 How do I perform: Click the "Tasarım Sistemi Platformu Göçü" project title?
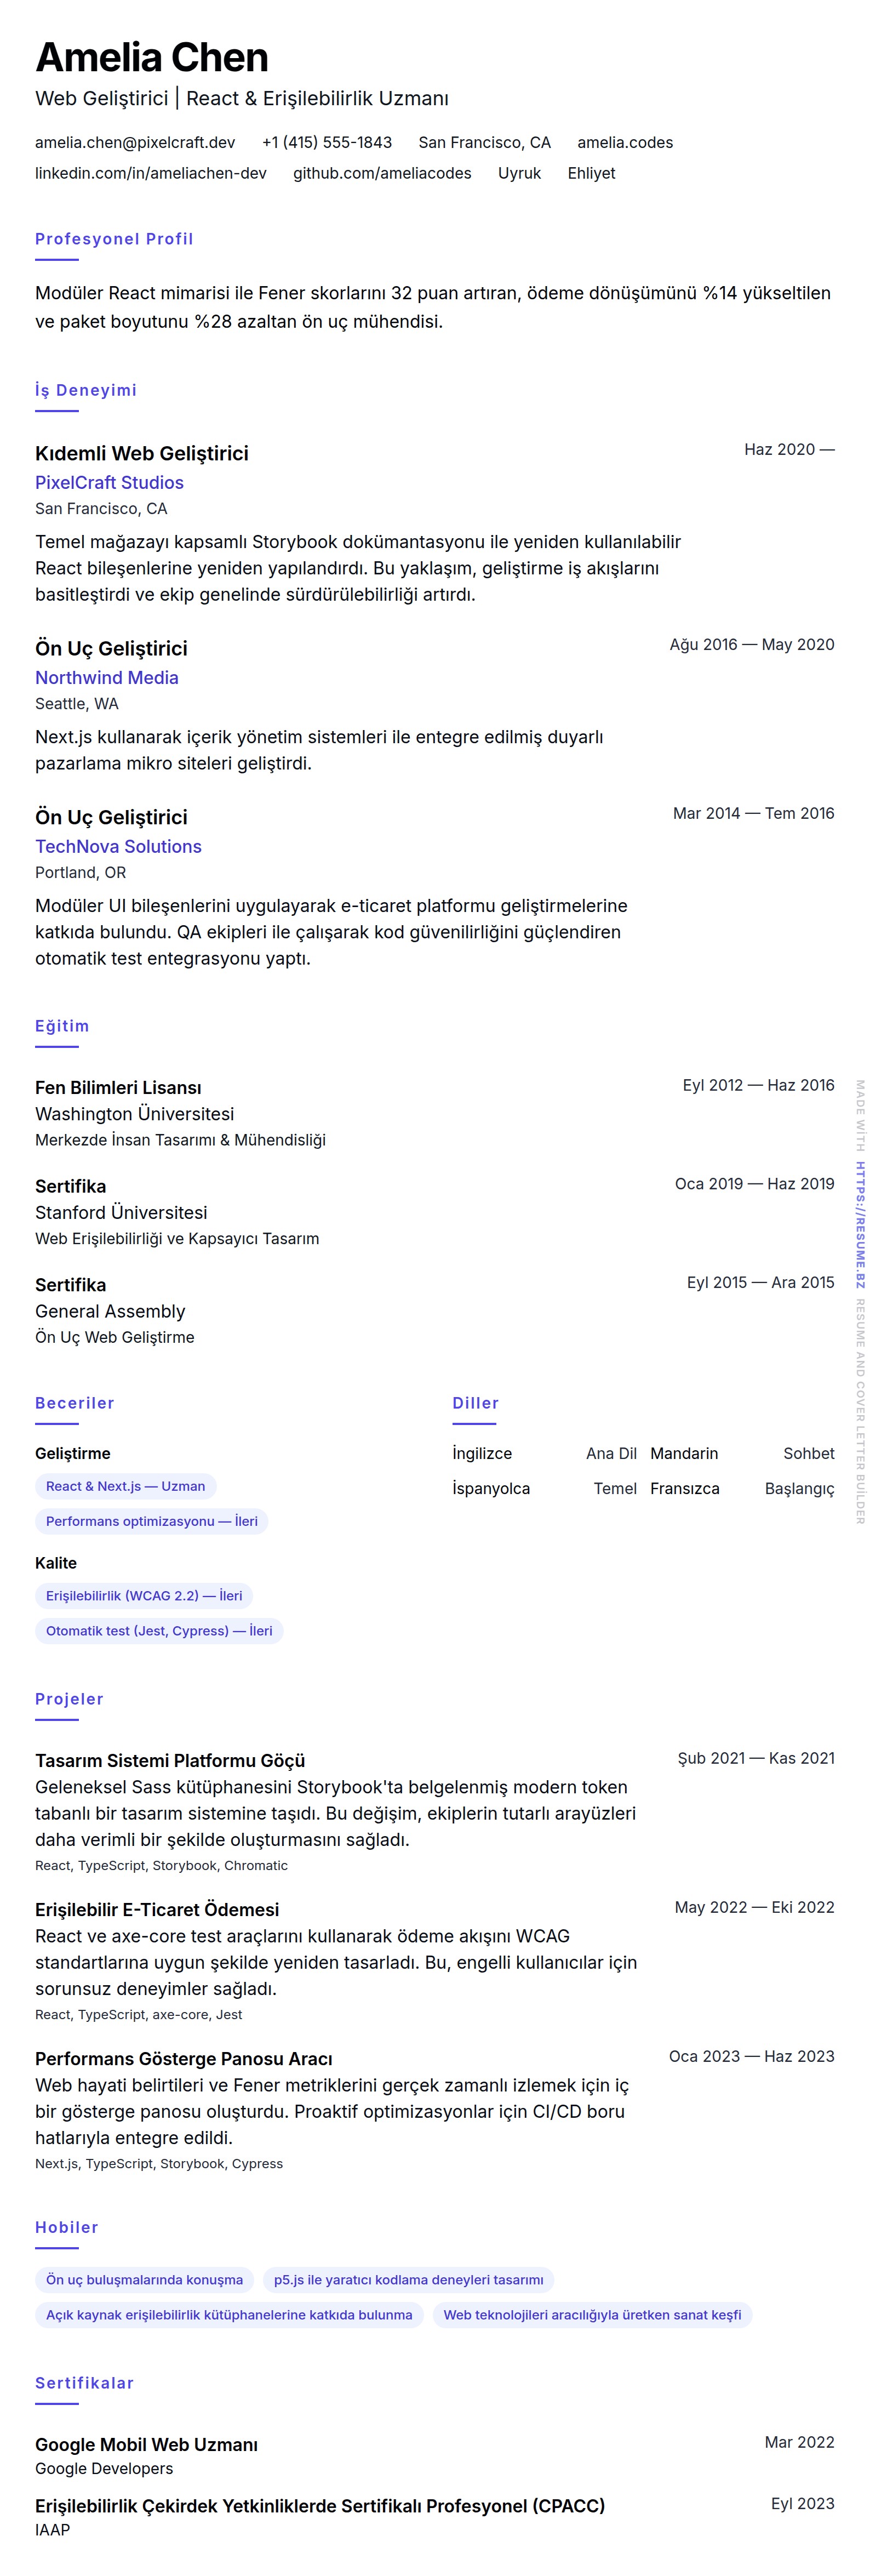coord(170,1760)
